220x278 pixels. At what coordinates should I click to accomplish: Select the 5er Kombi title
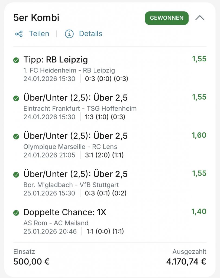[x=36, y=18]
